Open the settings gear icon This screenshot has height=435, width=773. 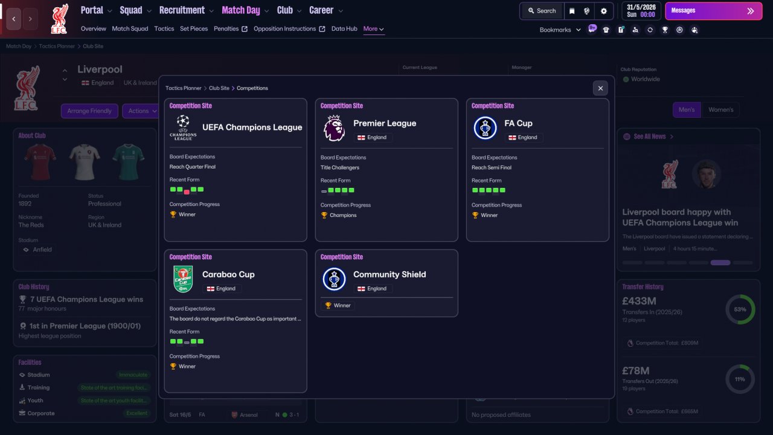click(x=604, y=11)
